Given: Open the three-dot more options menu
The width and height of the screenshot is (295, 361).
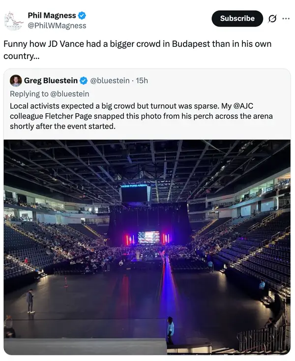Looking at the screenshot, I should tap(286, 19).
